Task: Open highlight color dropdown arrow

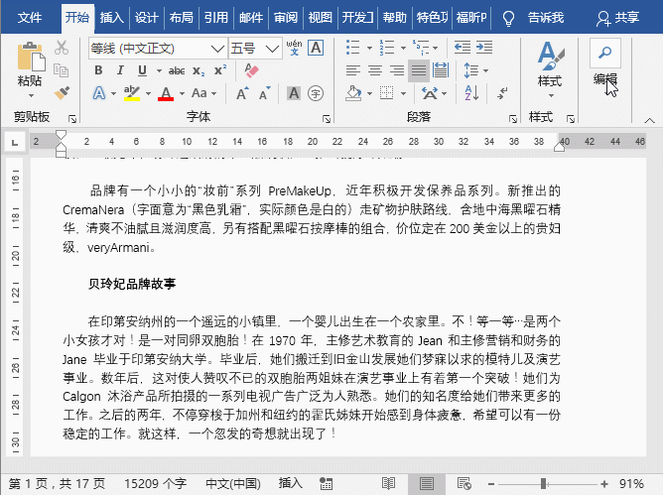Action: (149, 93)
